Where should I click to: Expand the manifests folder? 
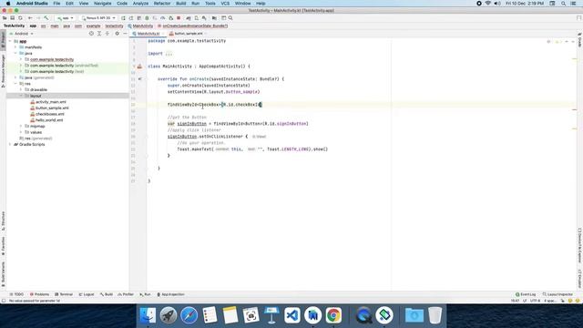[x=15, y=47]
